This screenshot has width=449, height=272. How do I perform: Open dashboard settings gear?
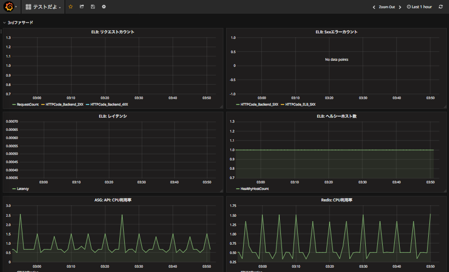104,7
